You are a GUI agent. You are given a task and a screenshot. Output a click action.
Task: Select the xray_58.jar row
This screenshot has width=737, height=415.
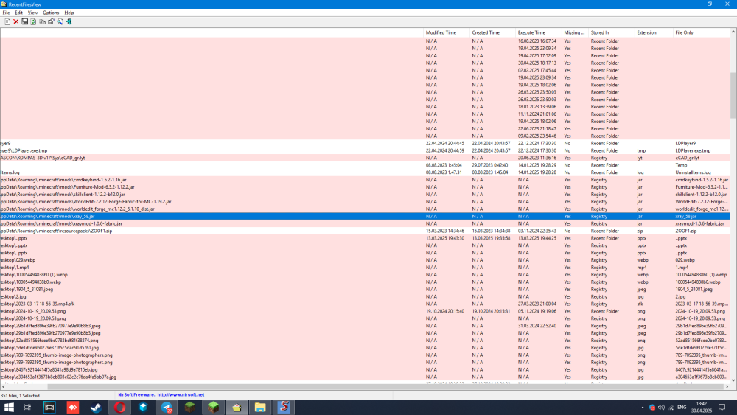(365, 216)
